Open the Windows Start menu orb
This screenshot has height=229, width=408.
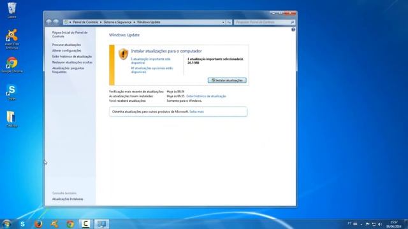coord(7,224)
